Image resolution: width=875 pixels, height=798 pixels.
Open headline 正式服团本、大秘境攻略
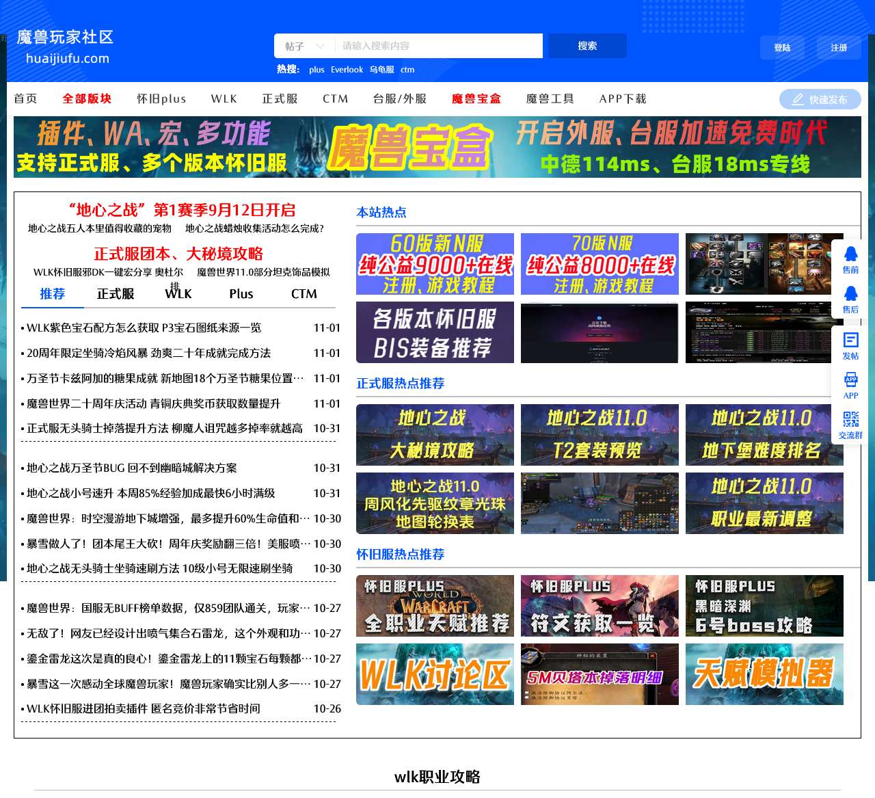click(x=178, y=254)
